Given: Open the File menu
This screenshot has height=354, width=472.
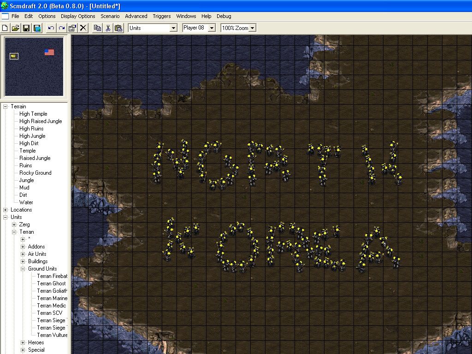Looking at the screenshot, I should click(15, 16).
